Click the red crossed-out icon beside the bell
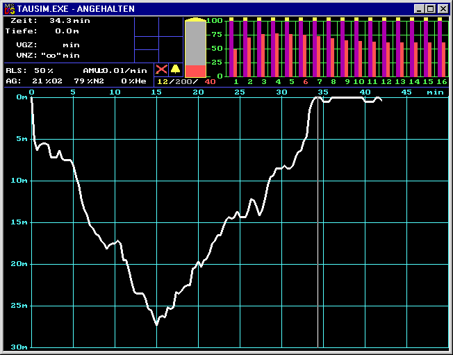Viewport: 453px width, 355px height. point(161,69)
